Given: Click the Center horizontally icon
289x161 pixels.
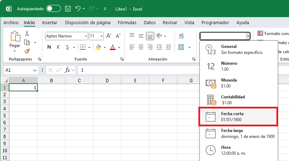Looking at the screenshot, I should pos(141,47).
